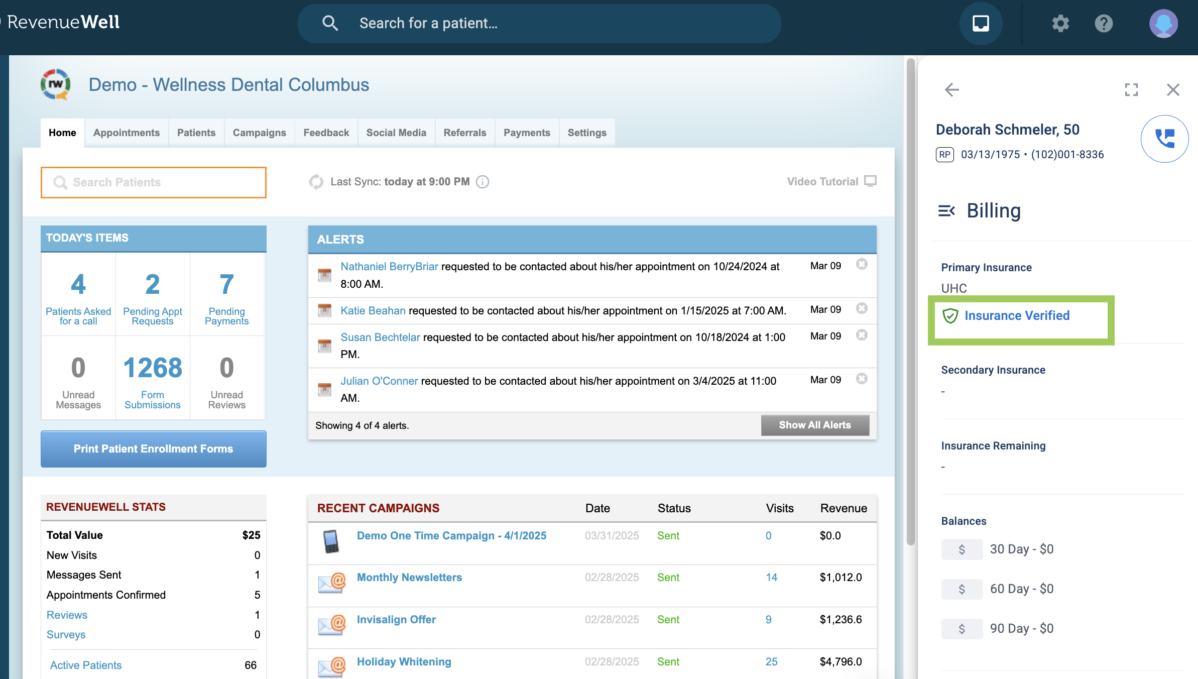Image resolution: width=1198 pixels, height=679 pixels.
Task: Open the Active Patients link
Action: tap(86, 665)
